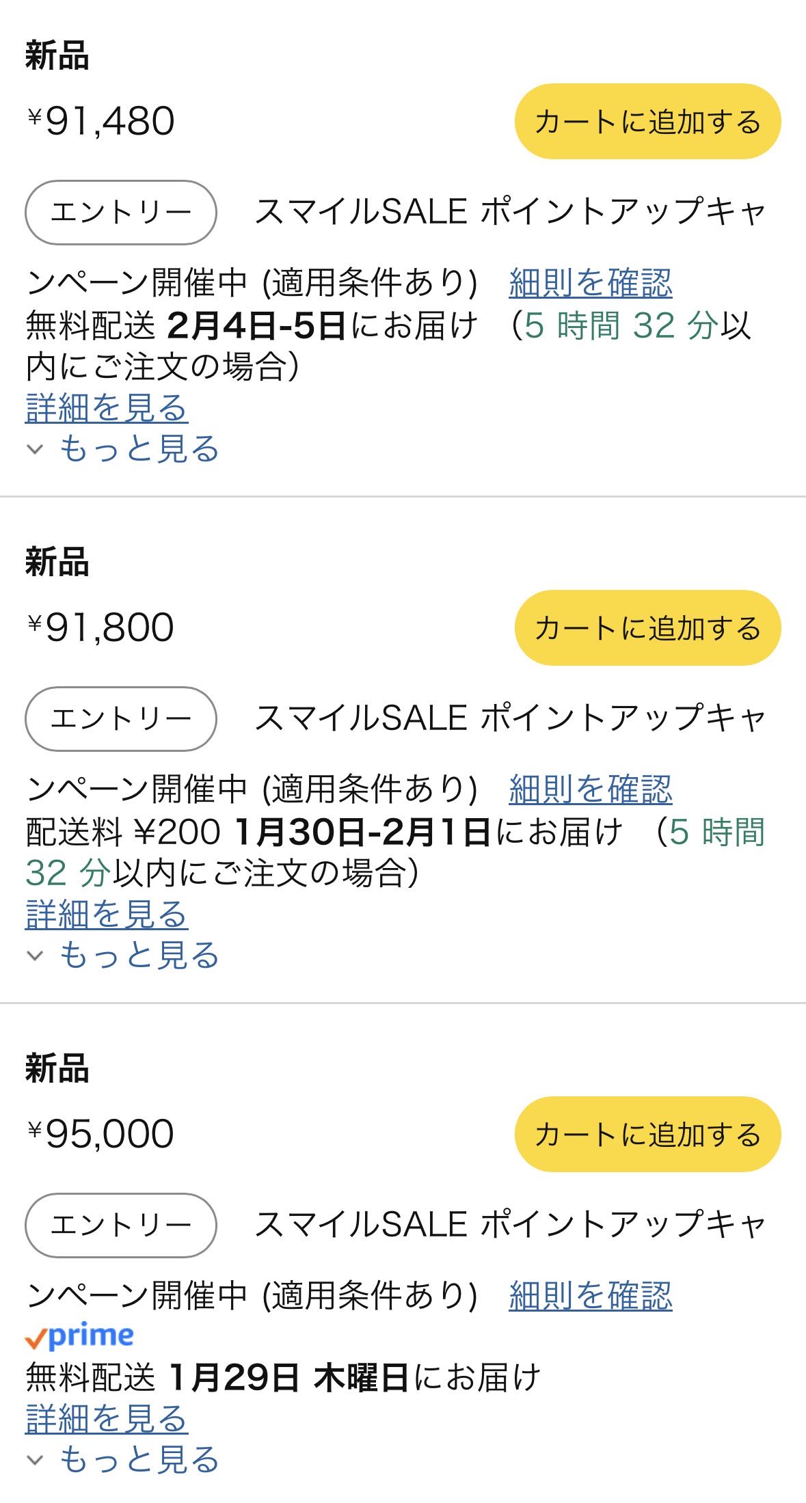Select the ¥91,480 price text
The height and width of the screenshot is (1503, 806).
click(x=101, y=122)
